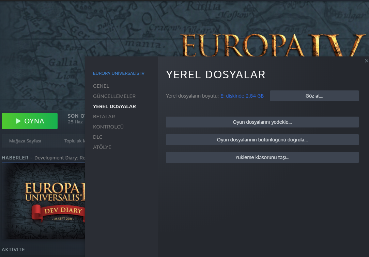The height and width of the screenshot is (257, 369).
Task: Go to the KONTROLCÜ tab
Action: (108, 127)
